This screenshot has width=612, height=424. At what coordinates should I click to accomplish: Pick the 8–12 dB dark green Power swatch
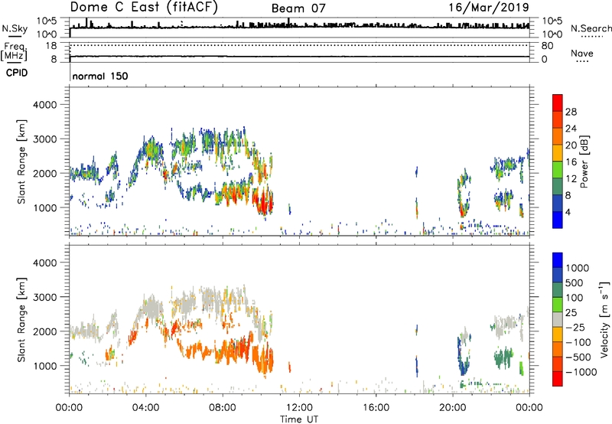(x=558, y=187)
